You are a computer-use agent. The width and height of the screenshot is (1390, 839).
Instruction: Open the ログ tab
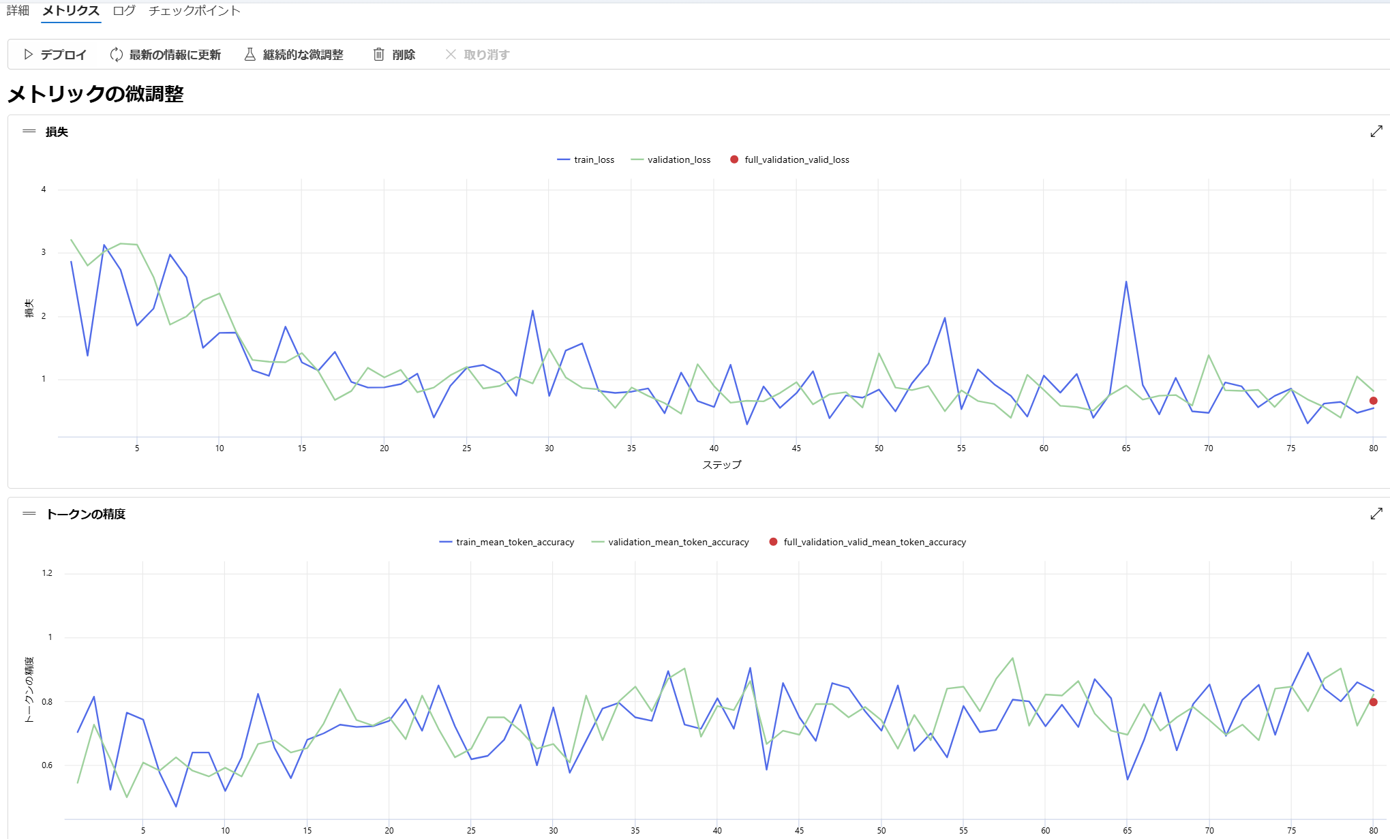pyautogui.click(x=124, y=11)
